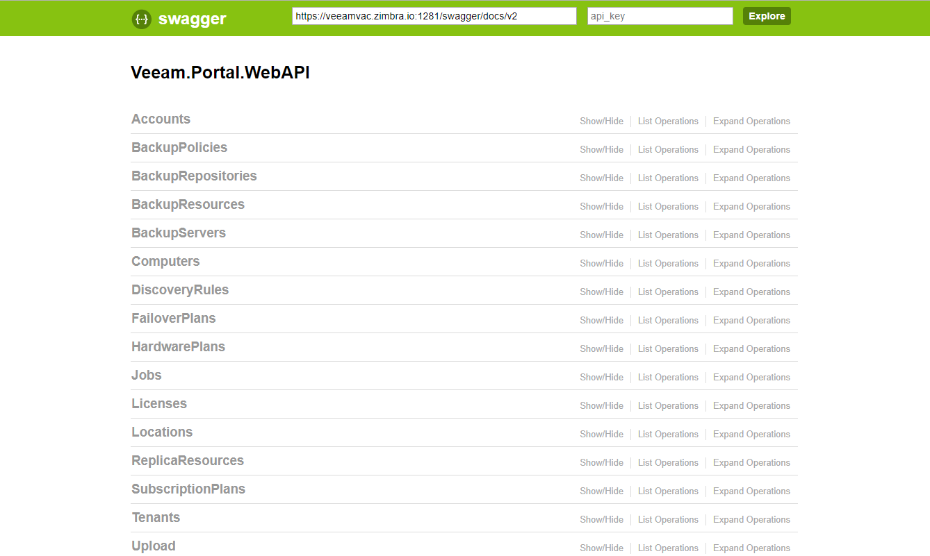
Task: Expand operations for Upload
Action: click(x=751, y=548)
